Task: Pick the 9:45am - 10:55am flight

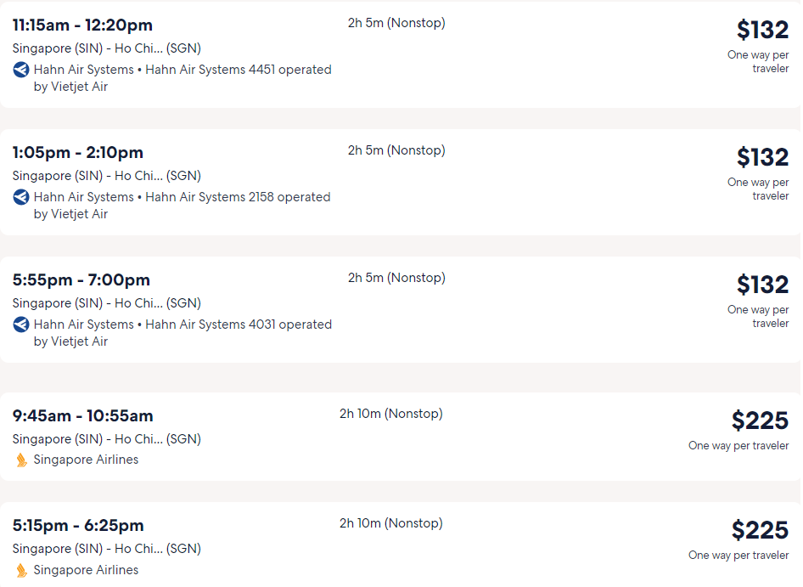Action: (x=401, y=437)
